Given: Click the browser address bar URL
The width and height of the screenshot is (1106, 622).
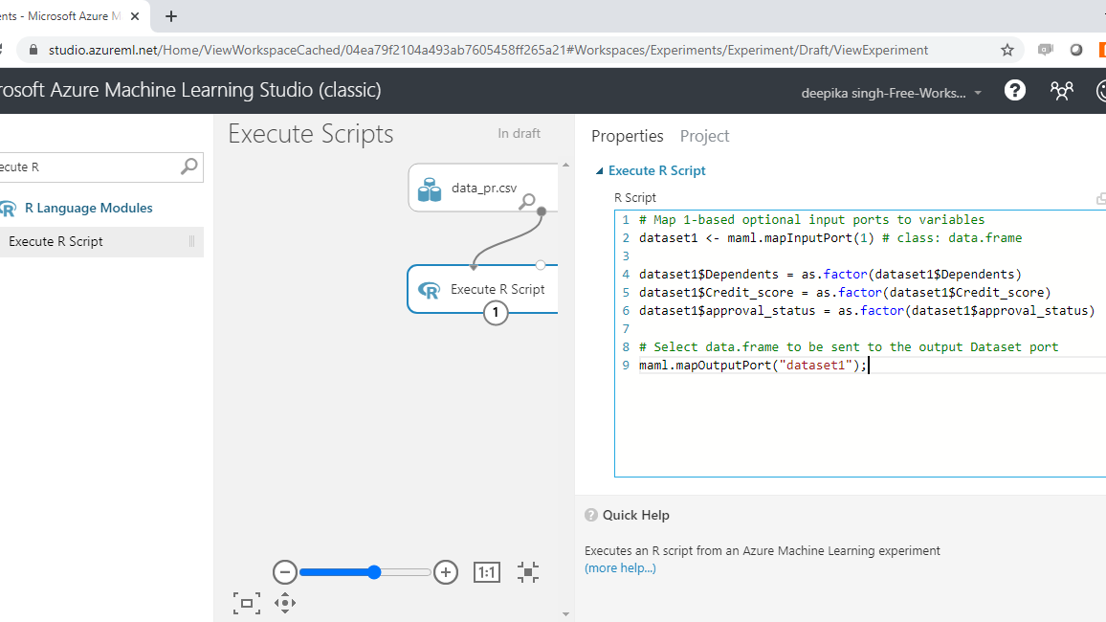Looking at the screenshot, I should [x=488, y=50].
